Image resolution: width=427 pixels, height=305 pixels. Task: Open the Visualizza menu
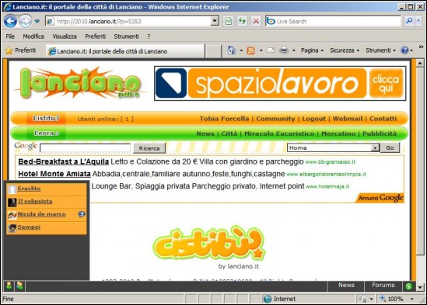(x=65, y=36)
